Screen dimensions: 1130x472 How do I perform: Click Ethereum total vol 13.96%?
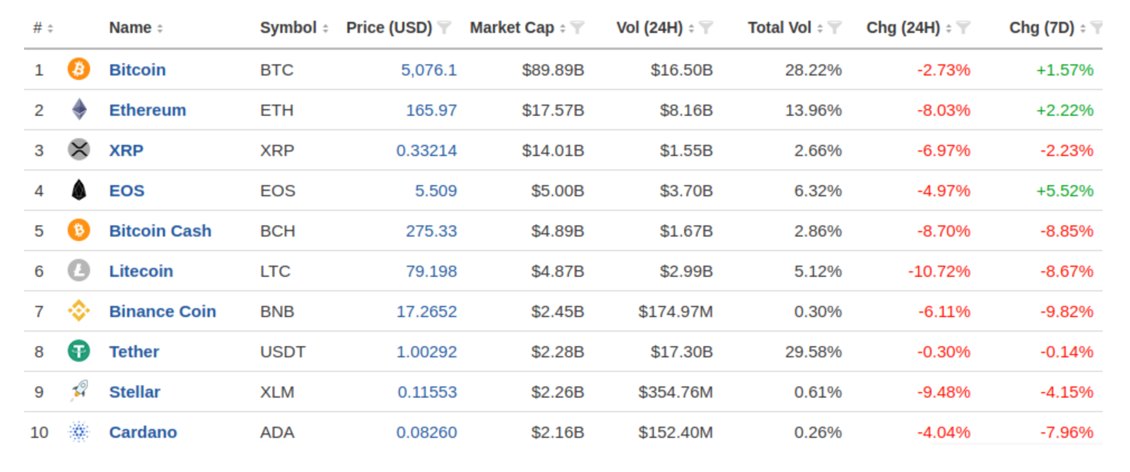point(813,110)
